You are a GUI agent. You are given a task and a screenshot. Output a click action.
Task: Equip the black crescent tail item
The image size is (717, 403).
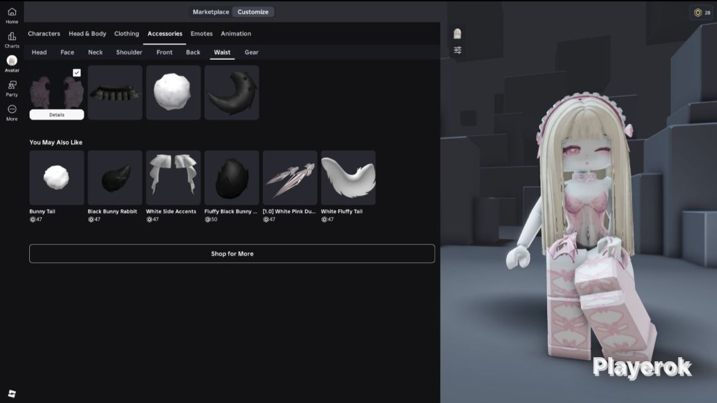(x=232, y=92)
